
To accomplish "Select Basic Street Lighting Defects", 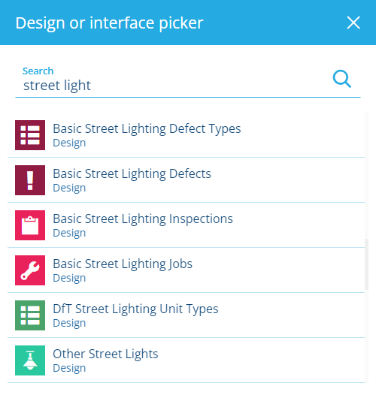I will (186, 180).
